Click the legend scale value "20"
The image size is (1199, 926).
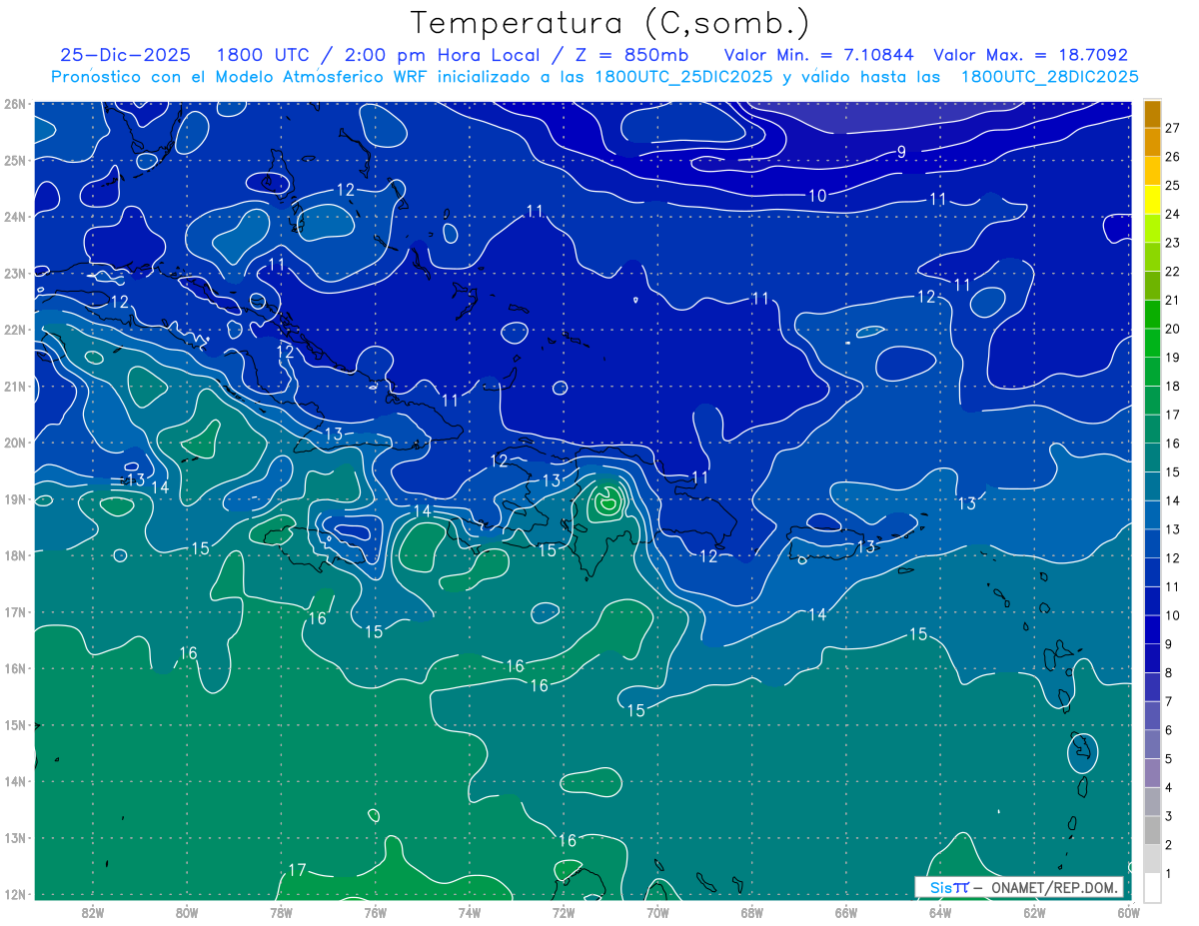tap(1173, 329)
